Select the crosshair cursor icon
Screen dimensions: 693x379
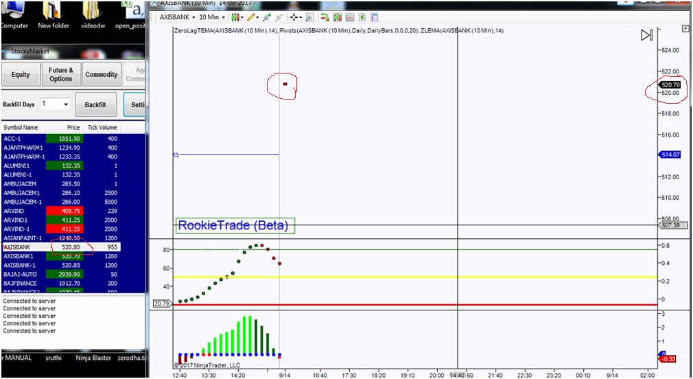[294, 17]
